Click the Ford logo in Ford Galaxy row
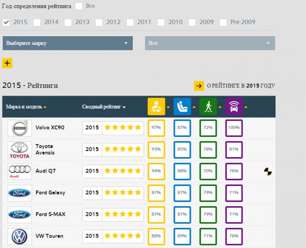Screen dimensions: 306x248 click(x=20, y=193)
